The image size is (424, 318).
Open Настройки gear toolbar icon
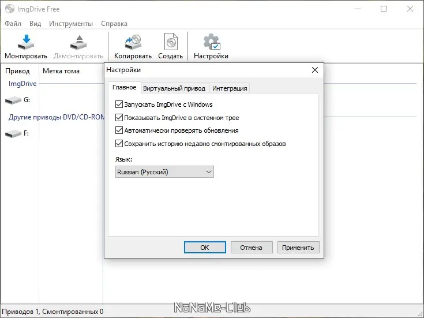[212, 42]
